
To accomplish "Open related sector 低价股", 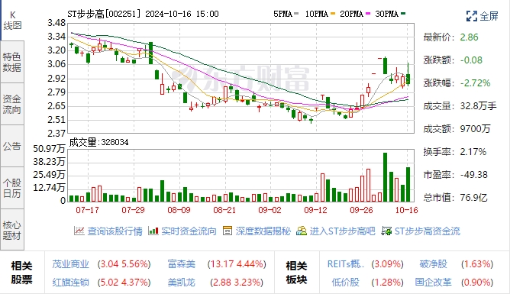I will click(x=345, y=282).
